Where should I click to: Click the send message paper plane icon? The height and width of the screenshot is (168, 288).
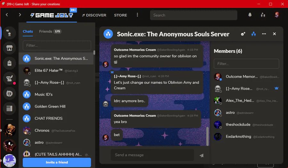tap(202, 156)
